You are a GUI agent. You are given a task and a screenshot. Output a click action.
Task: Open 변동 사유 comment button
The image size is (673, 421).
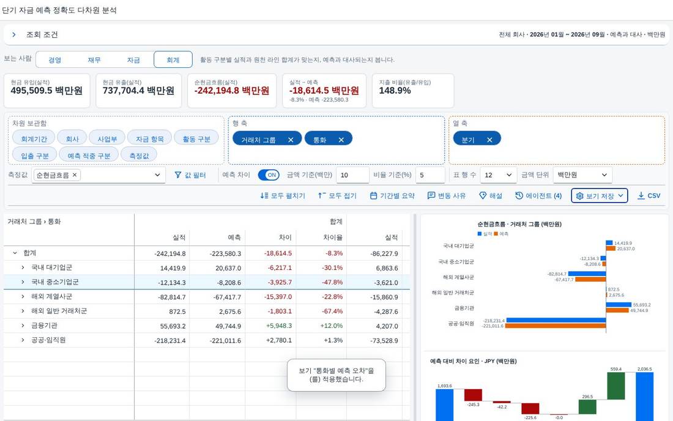[x=447, y=196]
